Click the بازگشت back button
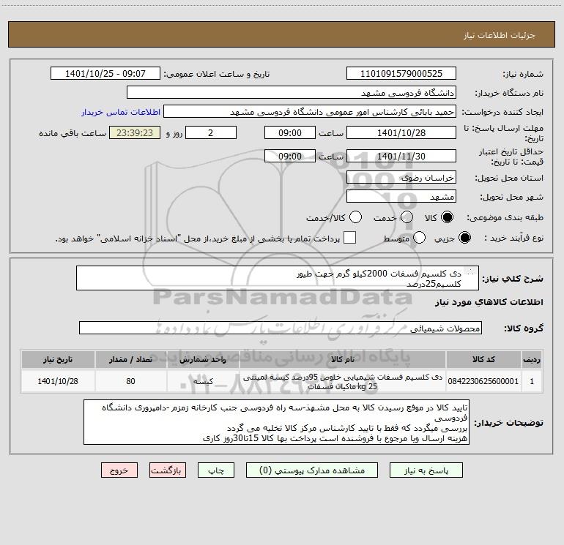The width and height of the screenshot is (564, 545). click(x=168, y=470)
